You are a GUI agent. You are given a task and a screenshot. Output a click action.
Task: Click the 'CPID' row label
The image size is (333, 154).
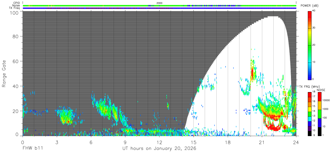pyautogui.click(x=16, y=3)
